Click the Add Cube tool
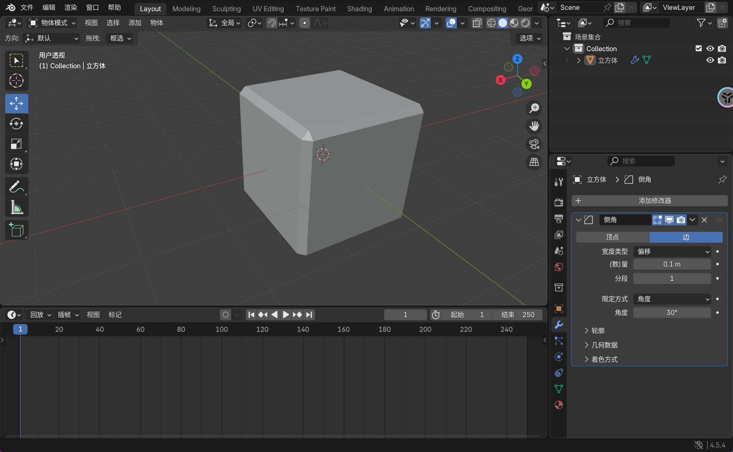 point(16,230)
